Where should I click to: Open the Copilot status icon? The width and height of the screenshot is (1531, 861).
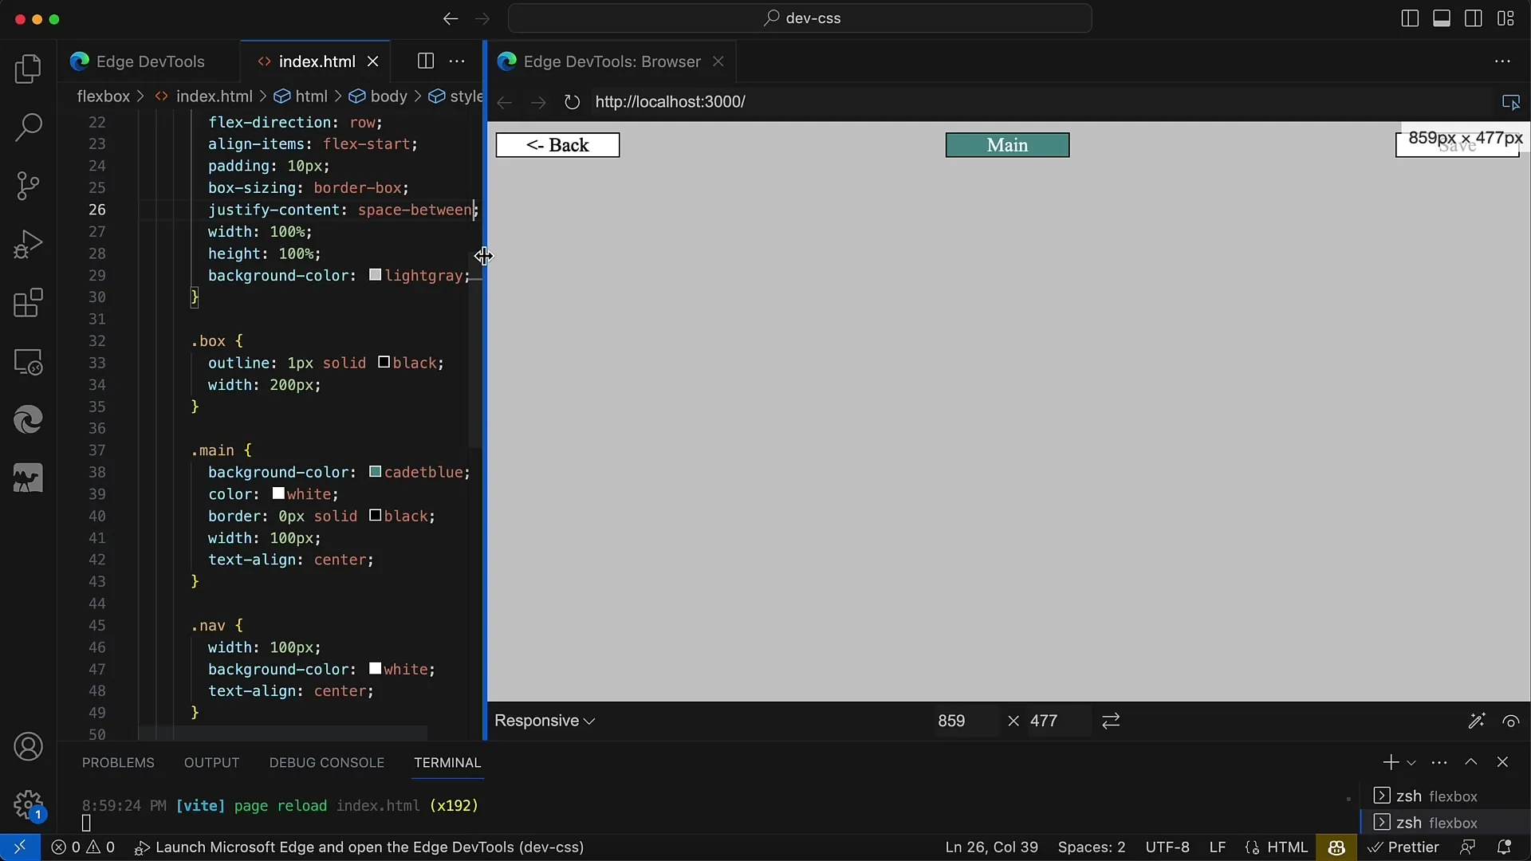pos(1337,847)
